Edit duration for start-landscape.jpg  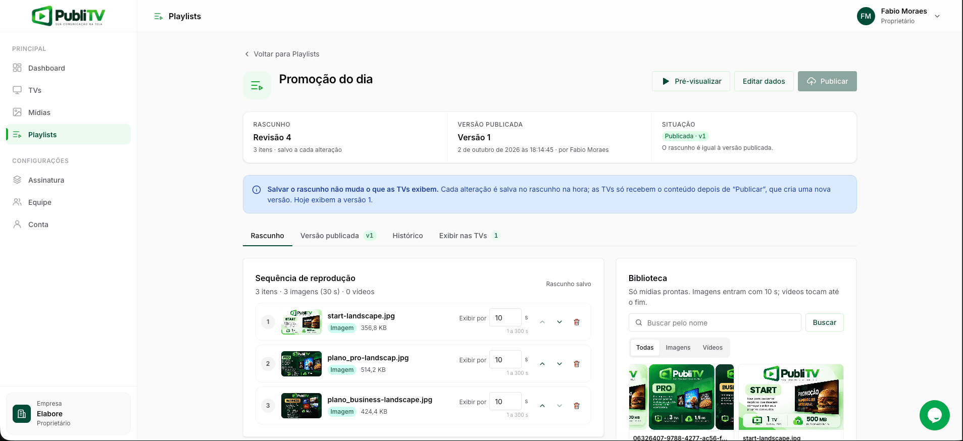tap(505, 318)
